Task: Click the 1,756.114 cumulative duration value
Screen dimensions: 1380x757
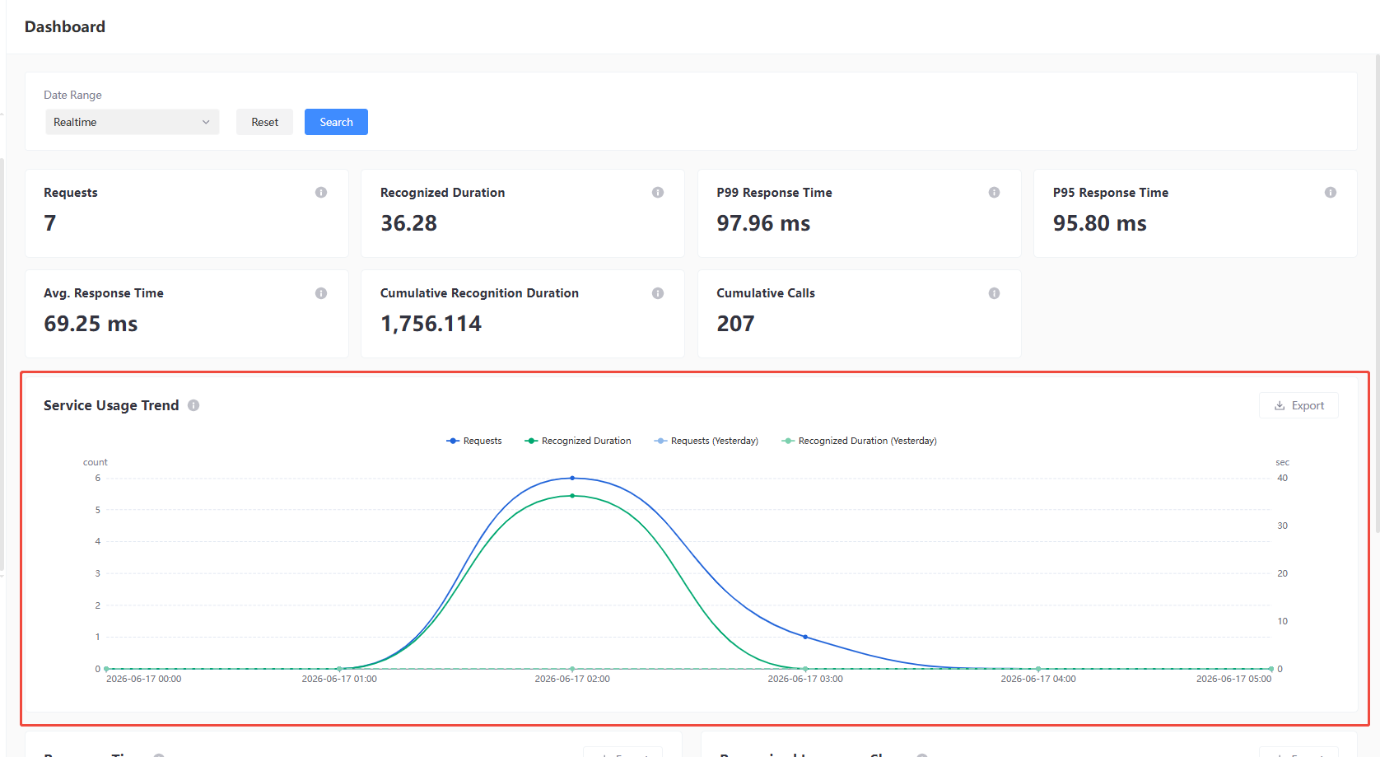Action: pyautogui.click(x=431, y=324)
